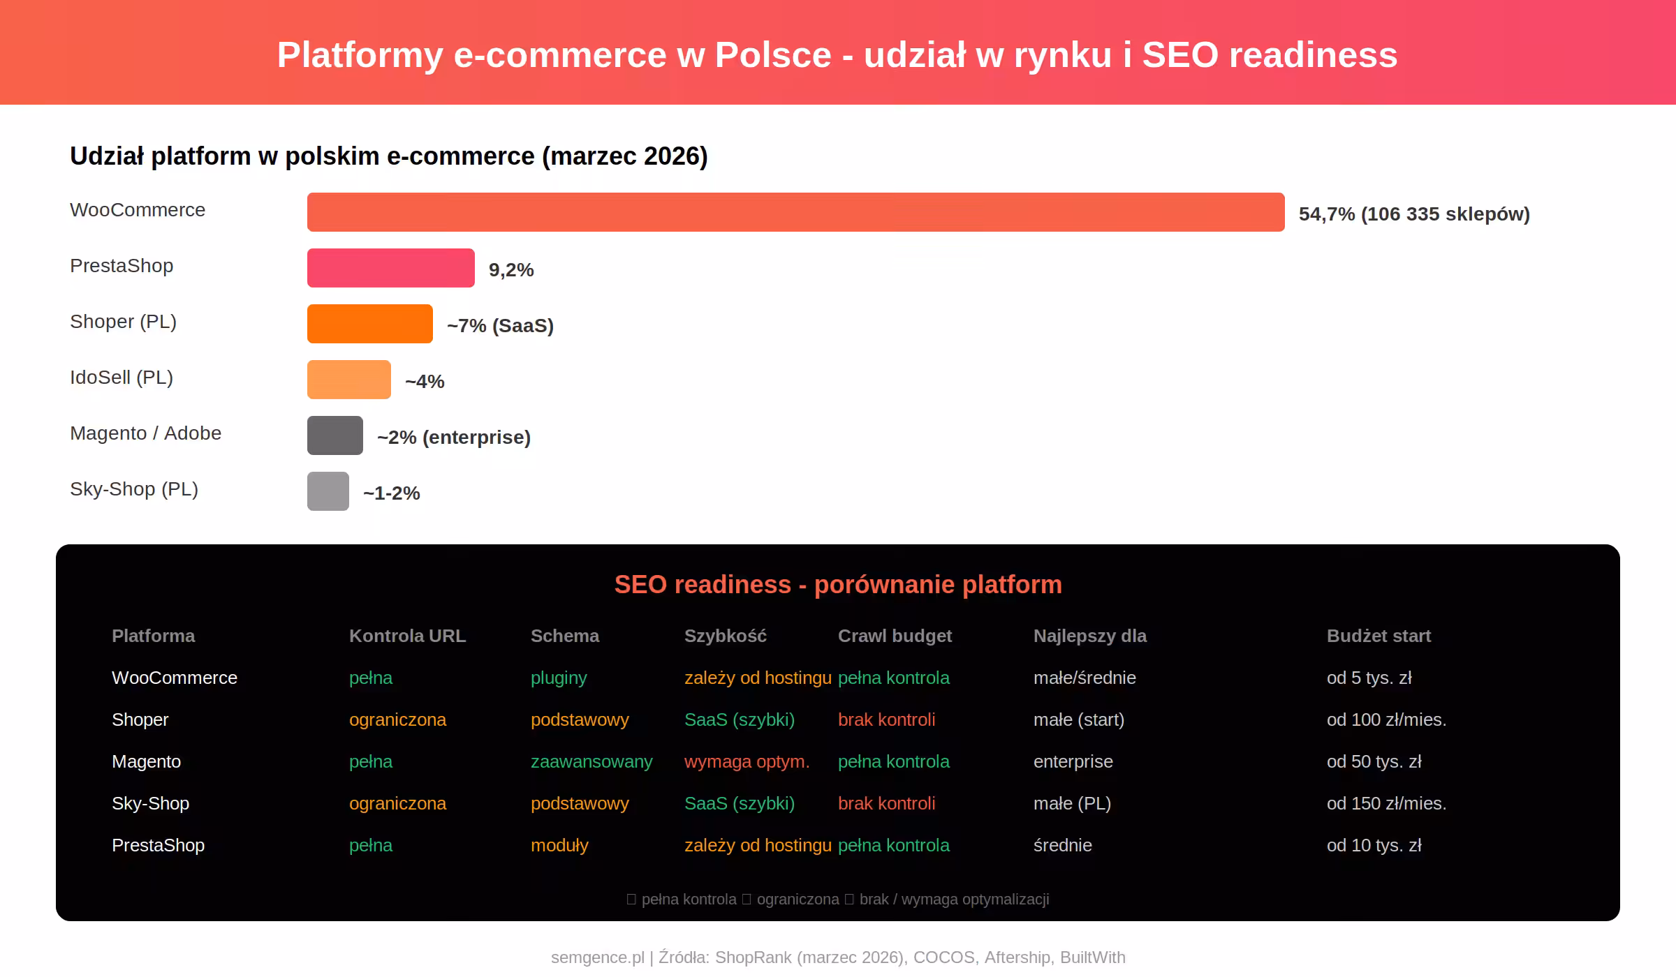Click the 'małe (start)' cell
The image size is (1676, 977).
(x=1079, y=719)
